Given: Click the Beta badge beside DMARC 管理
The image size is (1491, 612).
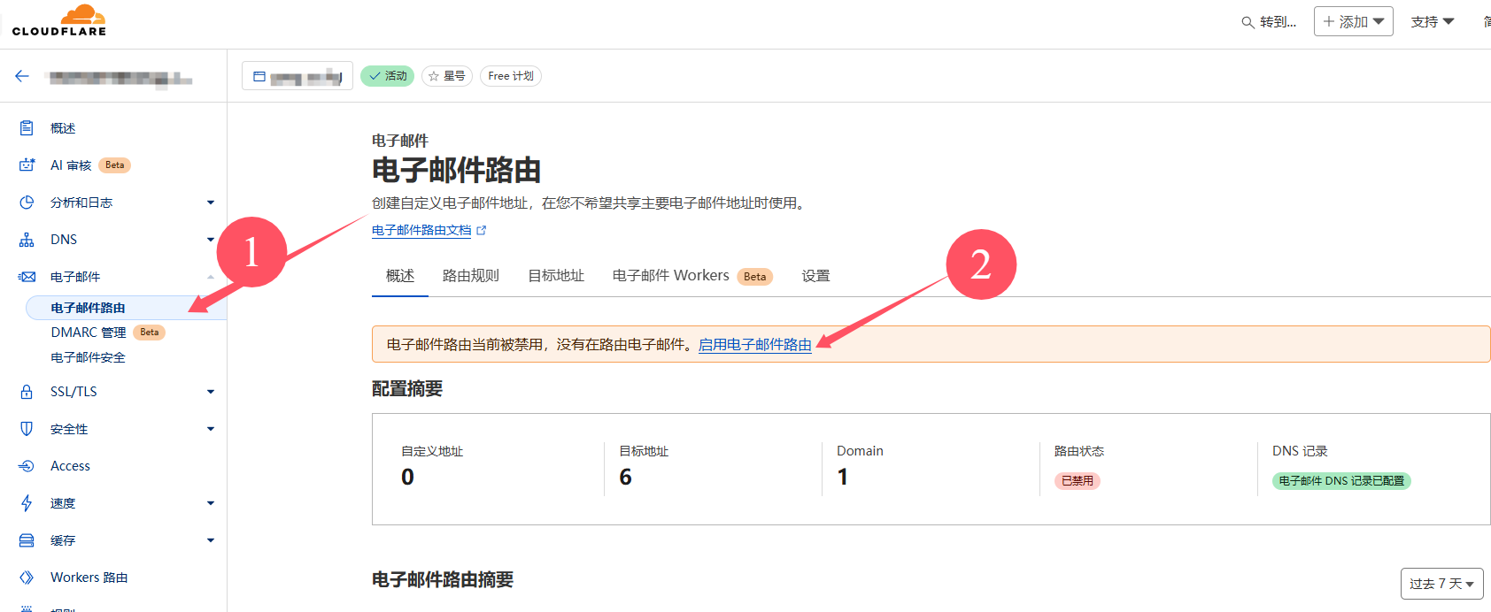Looking at the screenshot, I should 150,333.
